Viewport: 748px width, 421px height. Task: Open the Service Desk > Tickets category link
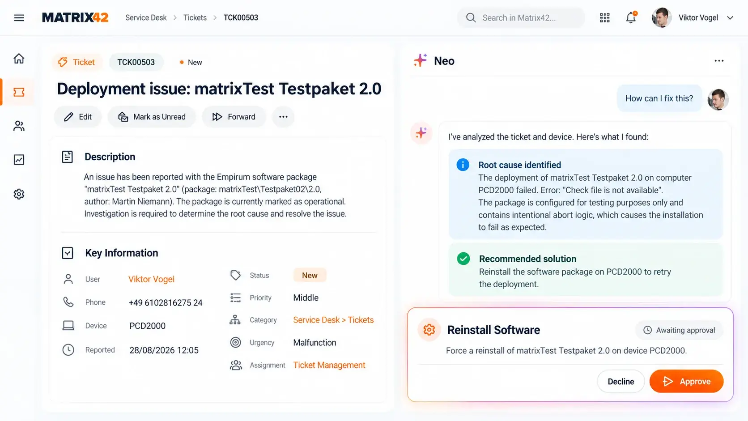click(x=333, y=320)
